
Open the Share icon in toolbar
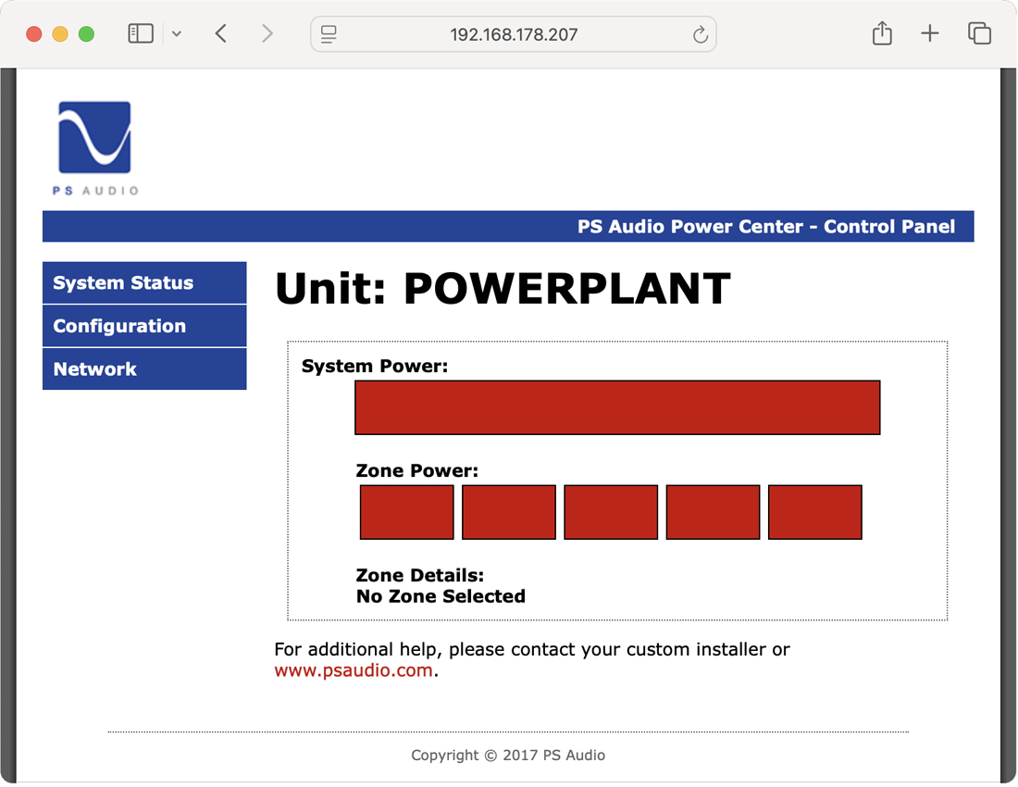pyautogui.click(x=882, y=33)
